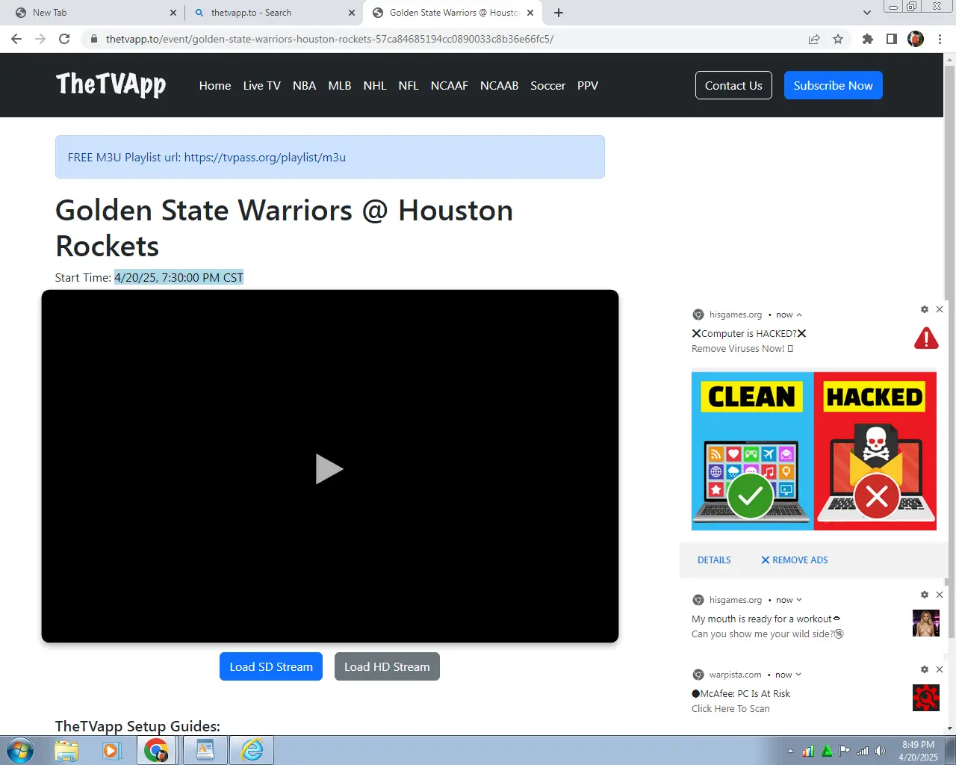Image resolution: width=956 pixels, height=765 pixels.
Task: Dismiss the McAfee PC Is At Risk notification
Action: click(940, 669)
